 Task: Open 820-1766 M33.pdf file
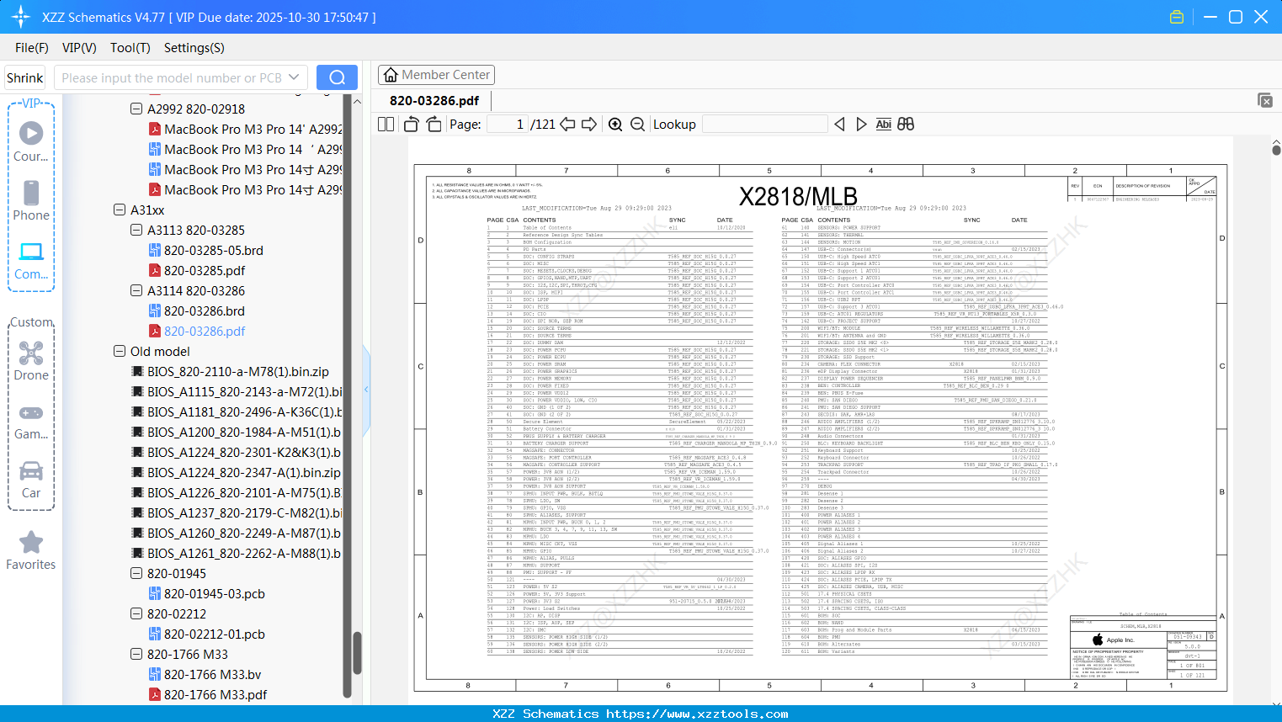pyautogui.click(x=215, y=694)
